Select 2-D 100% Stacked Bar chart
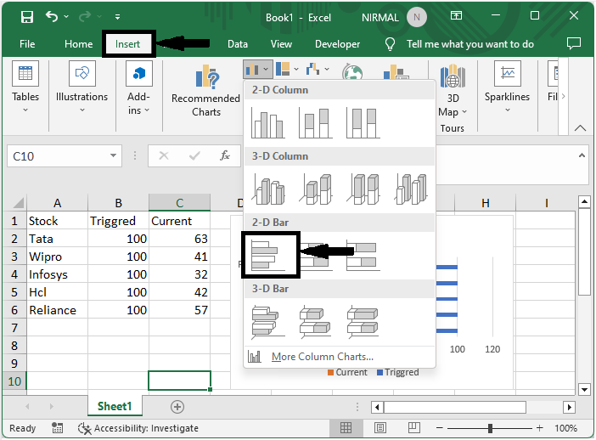The height and width of the screenshot is (440, 596). [363, 255]
